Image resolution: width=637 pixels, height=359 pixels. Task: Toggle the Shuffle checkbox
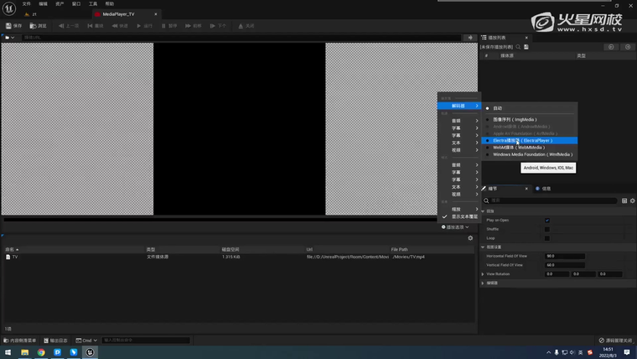[x=546, y=229]
